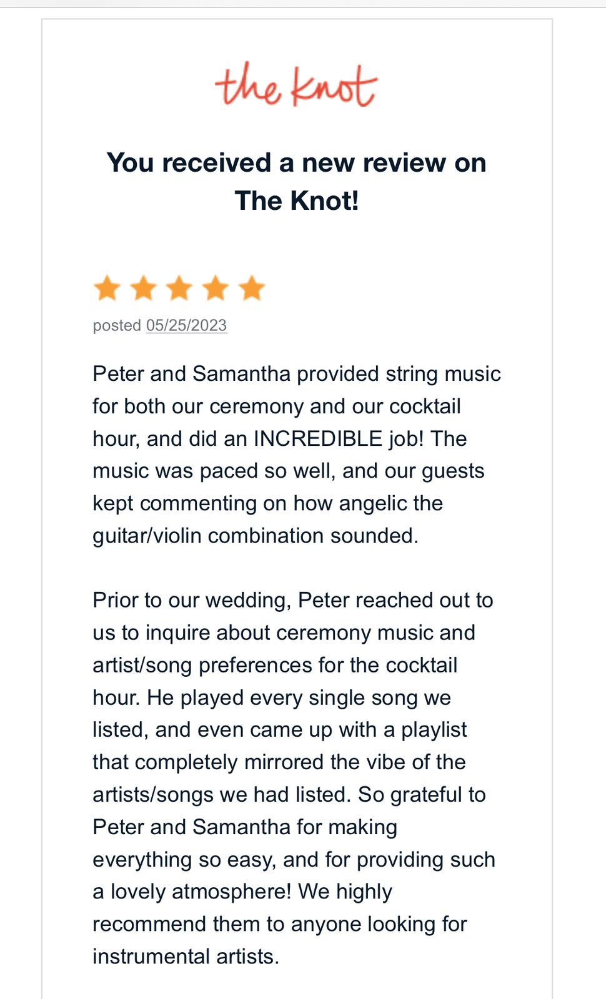Click The Knot logo
Screen dimensions: 606x999
click(296, 85)
